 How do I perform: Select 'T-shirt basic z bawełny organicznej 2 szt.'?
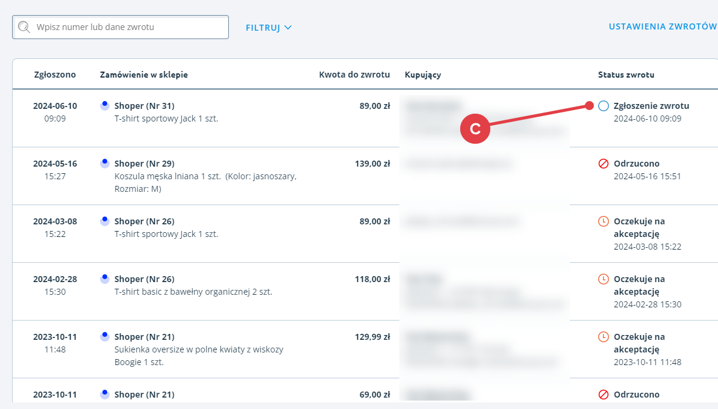click(x=193, y=292)
